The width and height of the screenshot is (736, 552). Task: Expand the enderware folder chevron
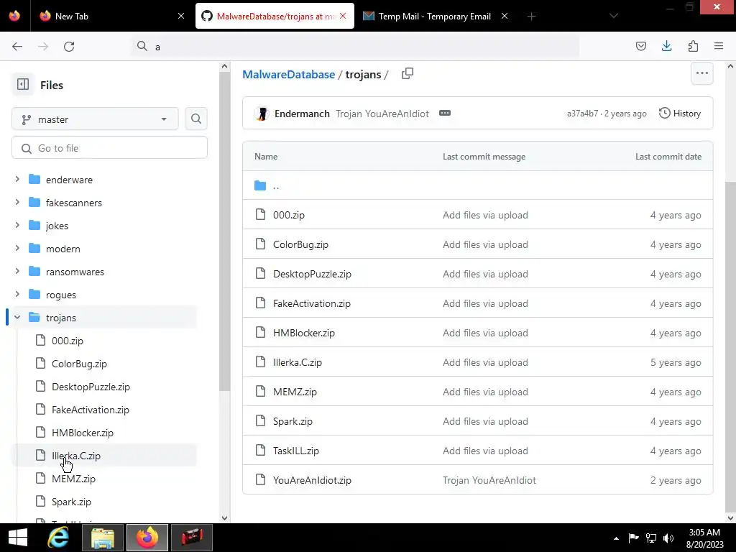tap(17, 179)
